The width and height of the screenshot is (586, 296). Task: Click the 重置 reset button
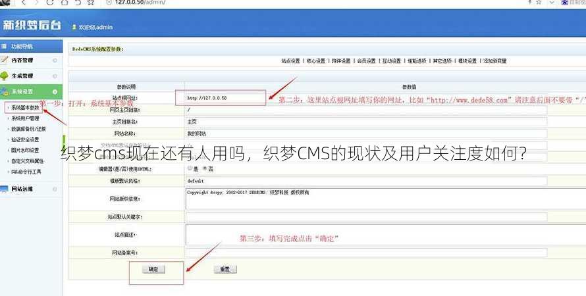225,269
